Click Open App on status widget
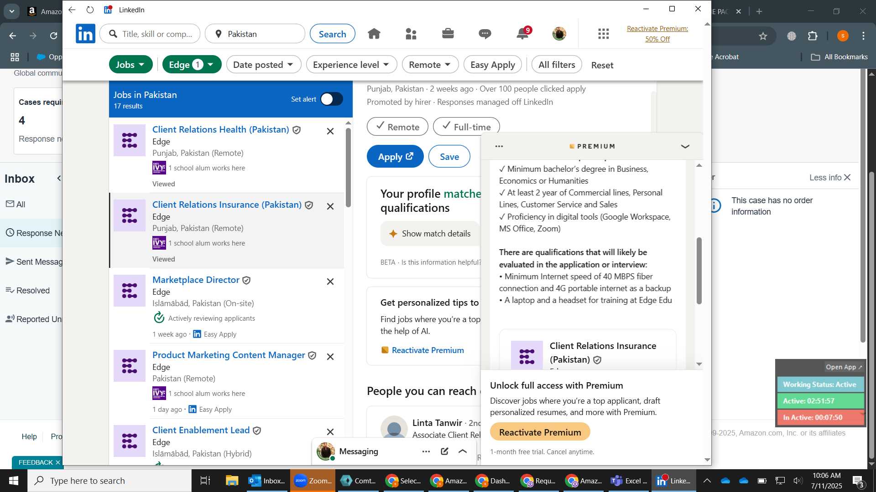 pos(844,367)
